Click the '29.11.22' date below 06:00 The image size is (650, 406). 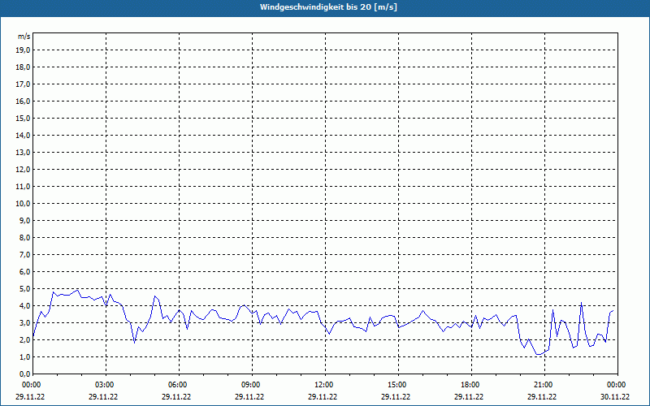(176, 396)
